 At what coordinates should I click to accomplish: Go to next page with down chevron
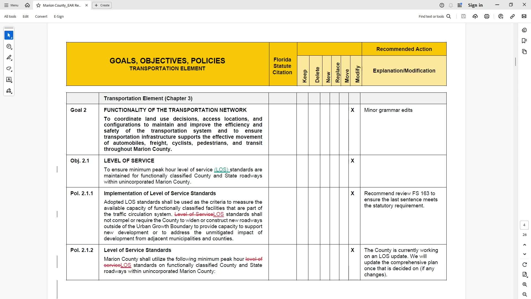[525, 254]
